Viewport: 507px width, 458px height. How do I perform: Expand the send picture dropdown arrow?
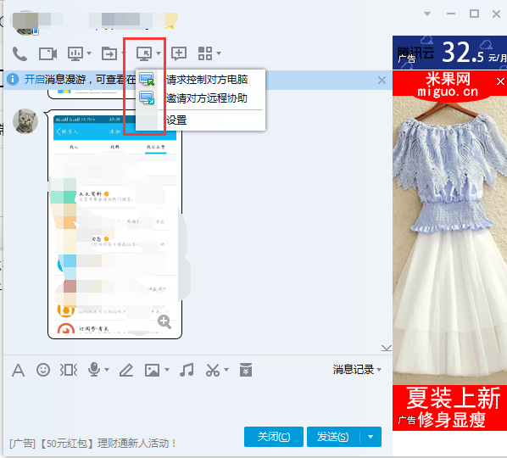pyautogui.click(x=167, y=370)
